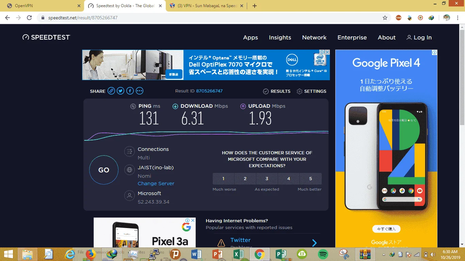This screenshot has width=465, height=261.
Task: Share the result on Twitter
Action: coord(121,91)
